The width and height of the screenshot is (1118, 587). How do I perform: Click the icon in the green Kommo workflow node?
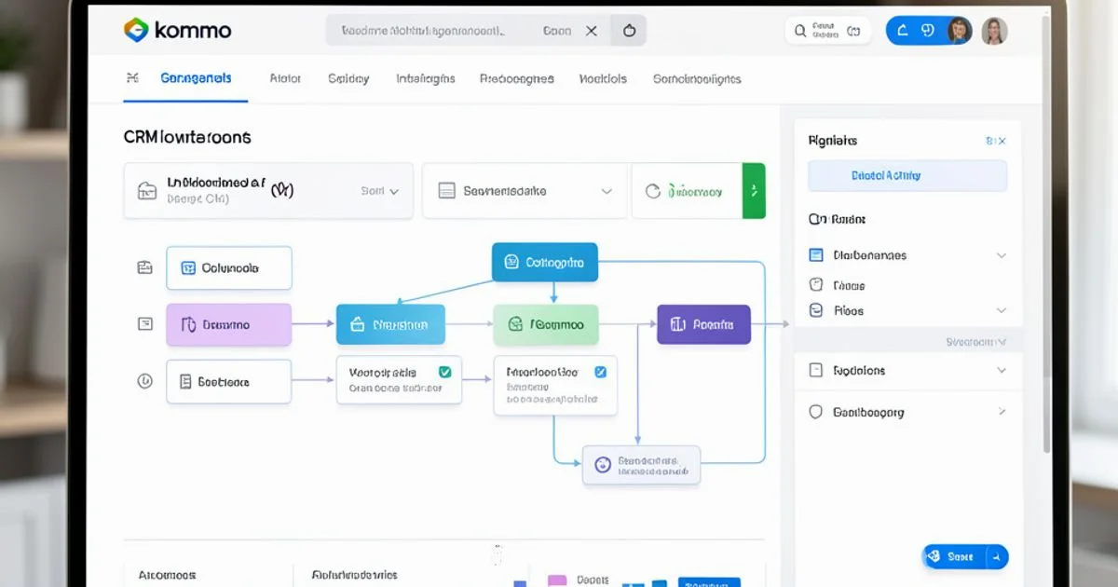514,325
